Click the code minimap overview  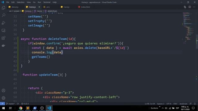[188, 28]
